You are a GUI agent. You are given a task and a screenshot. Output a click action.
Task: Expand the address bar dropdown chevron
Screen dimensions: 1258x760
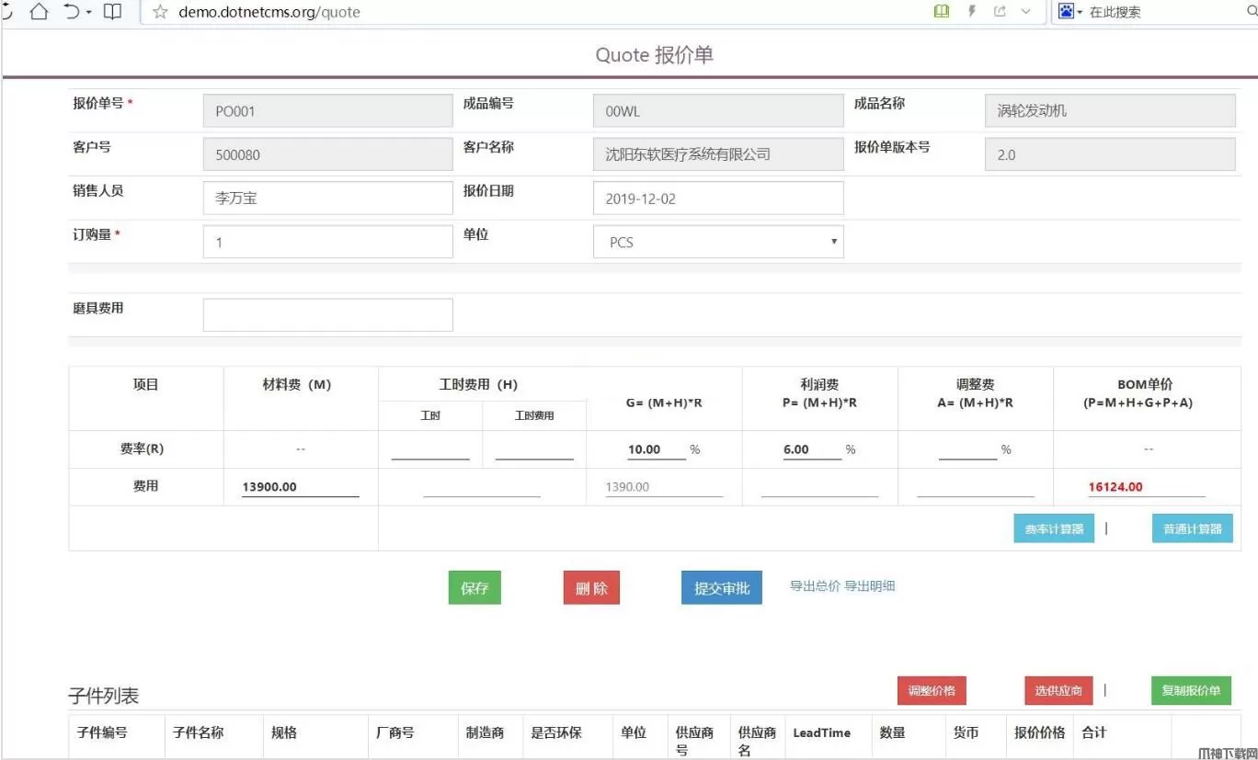[1027, 11]
